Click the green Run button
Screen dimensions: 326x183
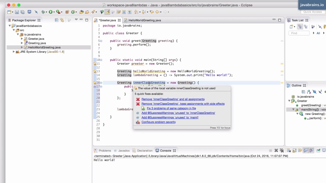50,12
